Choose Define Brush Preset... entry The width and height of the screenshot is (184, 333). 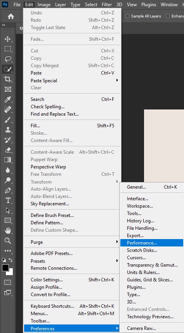tap(72, 215)
